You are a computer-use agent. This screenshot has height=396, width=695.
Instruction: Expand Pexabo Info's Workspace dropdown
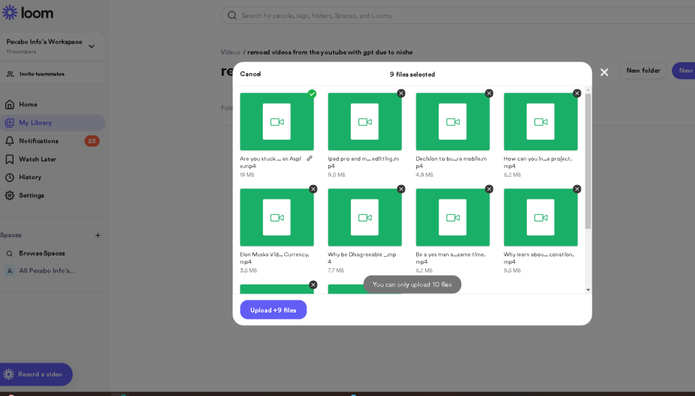point(91,46)
